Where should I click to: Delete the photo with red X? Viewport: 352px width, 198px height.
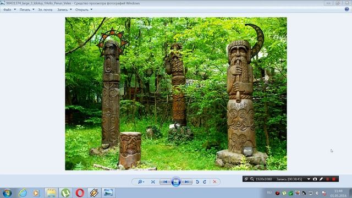coord(215,182)
